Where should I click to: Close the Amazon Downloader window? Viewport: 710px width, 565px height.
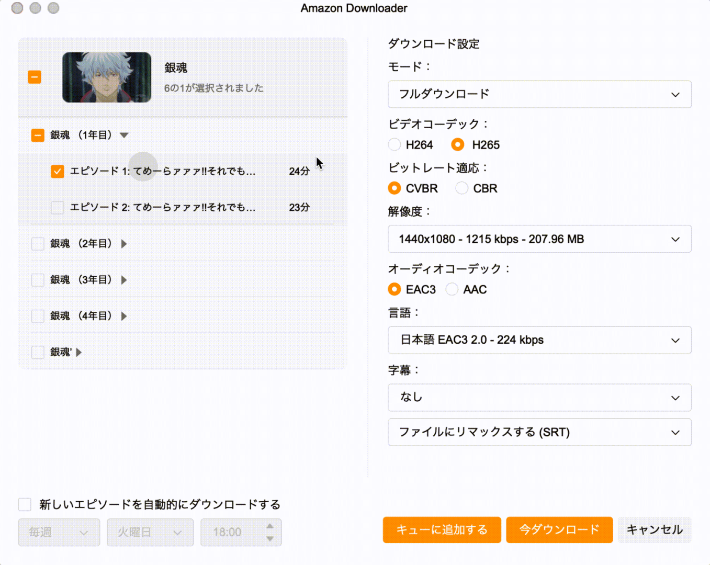point(17,8)
